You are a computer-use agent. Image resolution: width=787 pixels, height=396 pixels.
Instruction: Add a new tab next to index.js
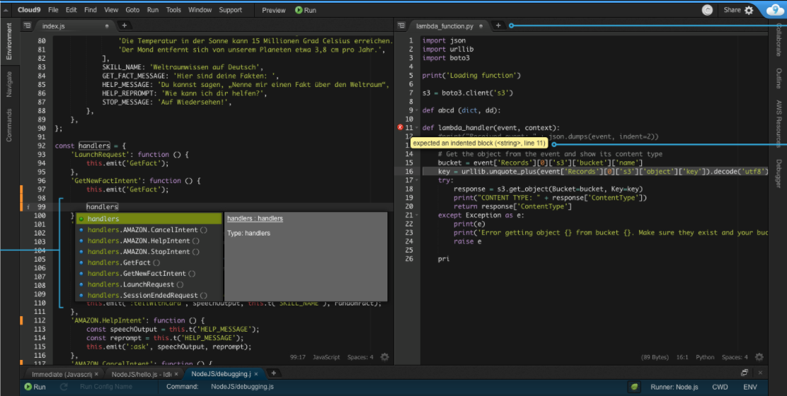124,25
